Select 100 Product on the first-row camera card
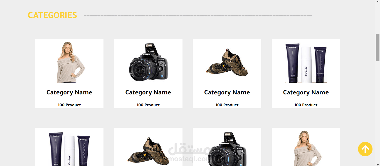 tap(148, 105)
